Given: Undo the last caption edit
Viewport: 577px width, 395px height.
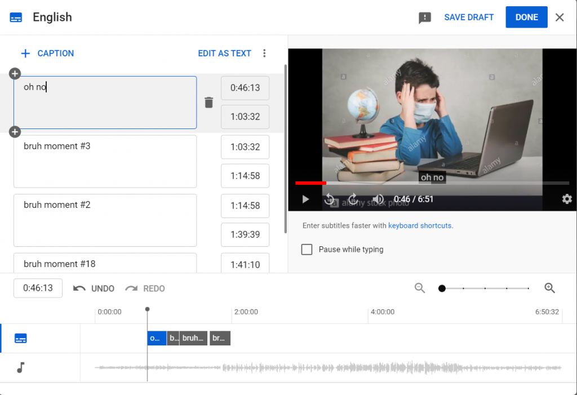Looking at the screenshot, I should coord(94,289).
